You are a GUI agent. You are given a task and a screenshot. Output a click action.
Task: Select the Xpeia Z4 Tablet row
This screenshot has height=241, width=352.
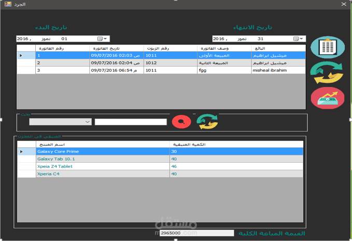coord(160,166)
